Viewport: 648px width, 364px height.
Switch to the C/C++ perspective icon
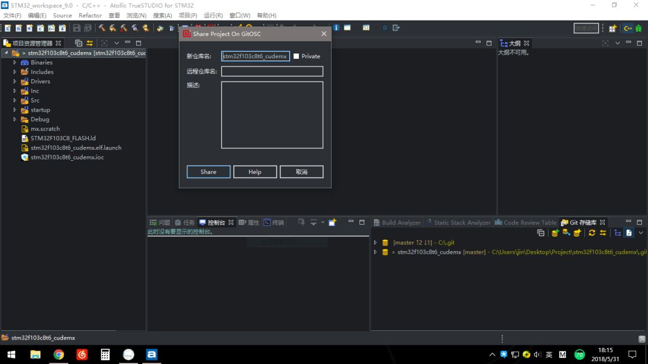628,28
